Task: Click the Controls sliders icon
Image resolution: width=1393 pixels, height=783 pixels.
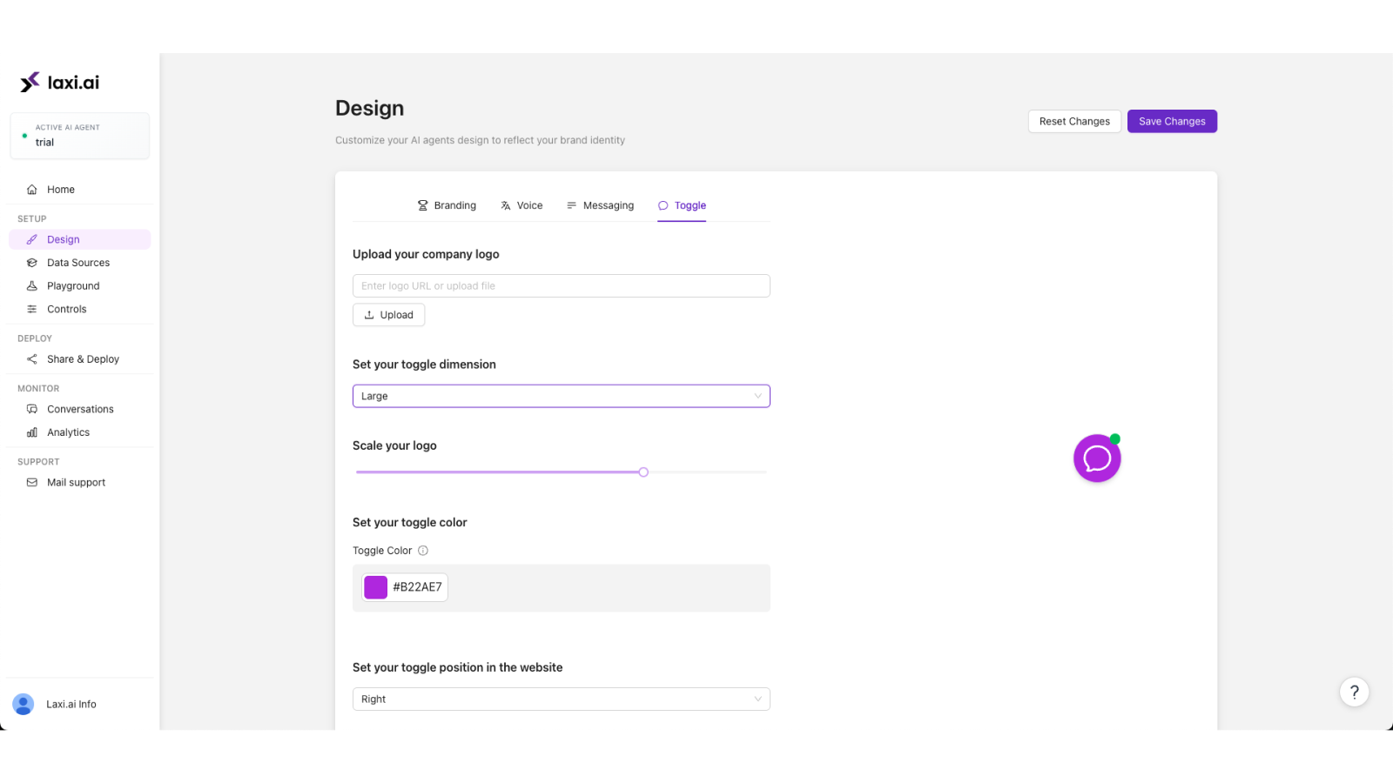Action: 32,309
